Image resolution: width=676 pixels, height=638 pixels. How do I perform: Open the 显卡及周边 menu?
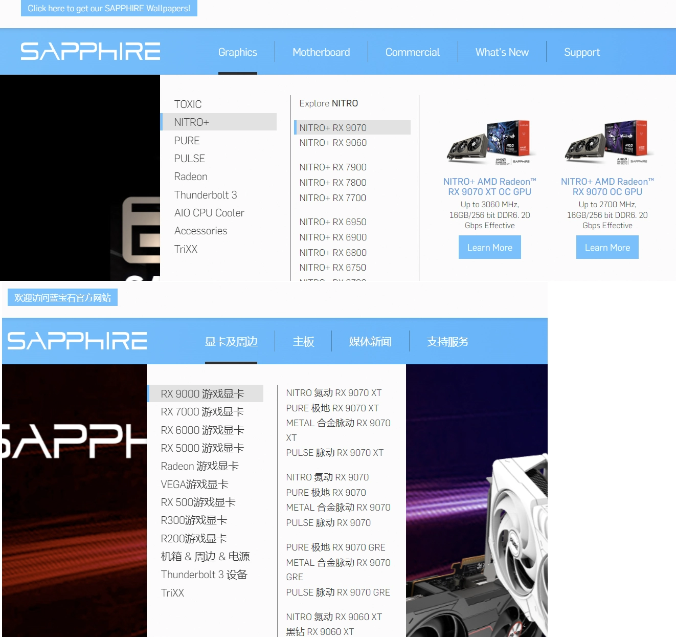click(x=231, y=342)
